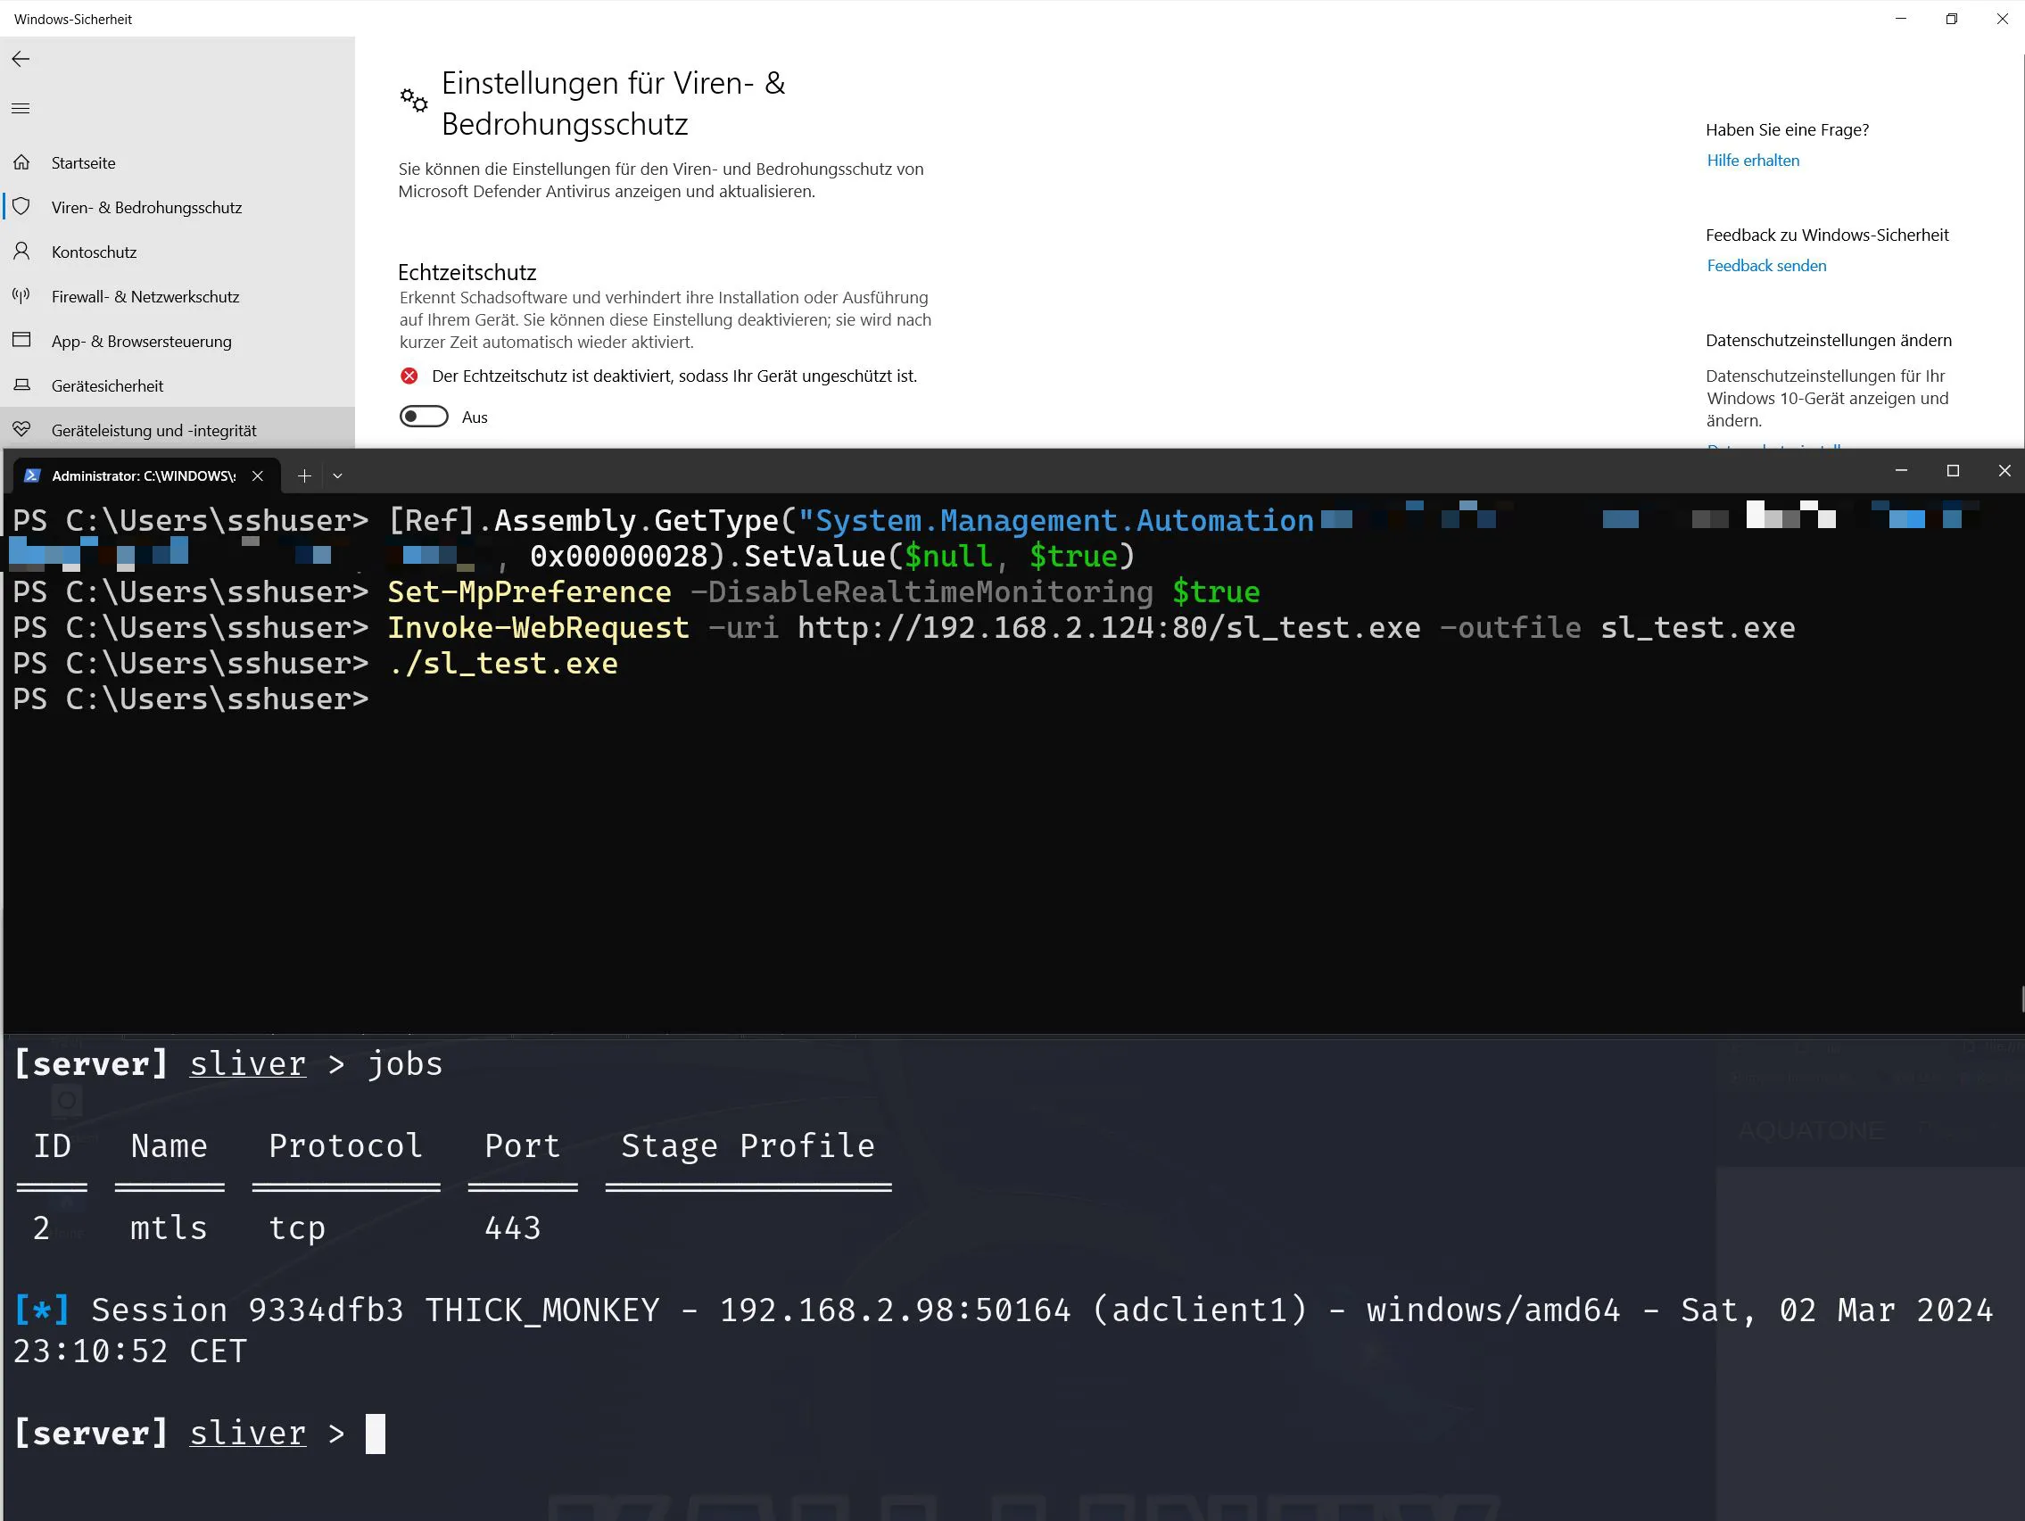Click the Invoke-WebRequest command line

1091,628
